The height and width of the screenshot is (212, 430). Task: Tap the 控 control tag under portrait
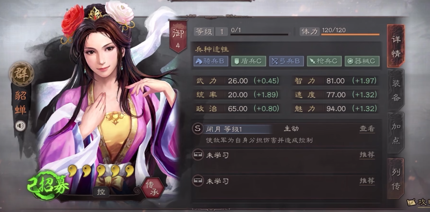click(x=101, y=192)
